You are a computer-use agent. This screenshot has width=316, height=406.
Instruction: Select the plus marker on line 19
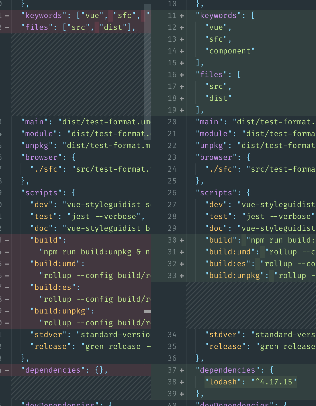pos(182,110)
